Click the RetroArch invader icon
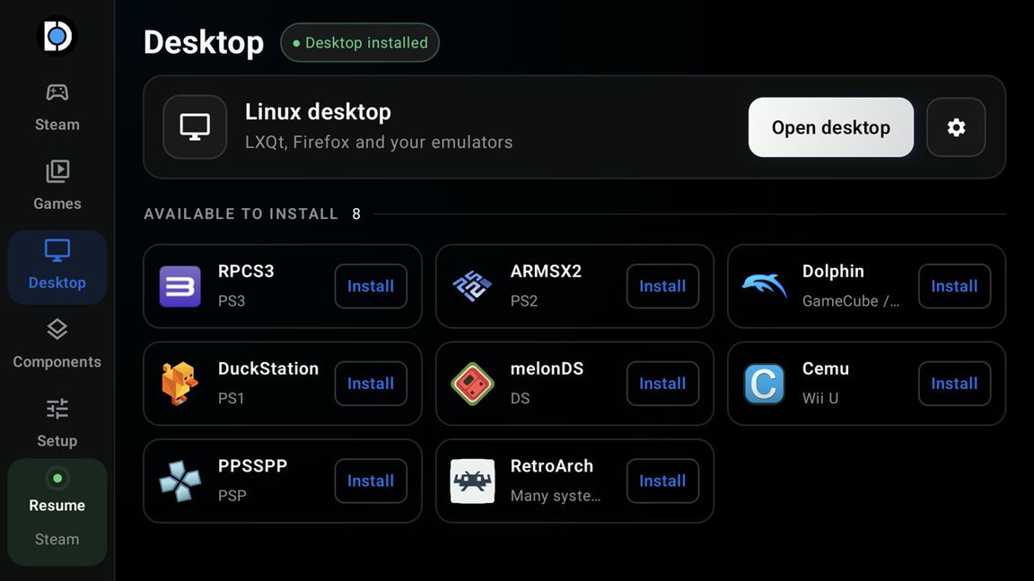Screen dimensions: 1034x581 [x=472, y=481]
